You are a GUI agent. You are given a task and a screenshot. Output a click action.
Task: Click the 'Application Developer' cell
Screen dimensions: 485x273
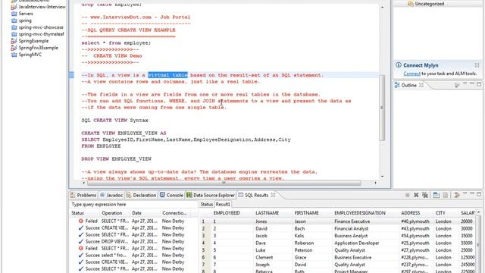click(x=356, y=243)
